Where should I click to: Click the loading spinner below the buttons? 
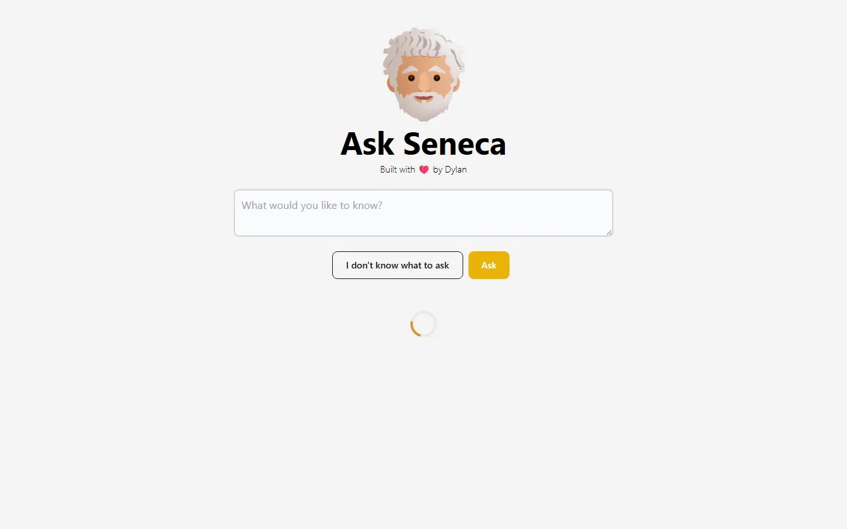pyautogui.click(x=423, y=324)
